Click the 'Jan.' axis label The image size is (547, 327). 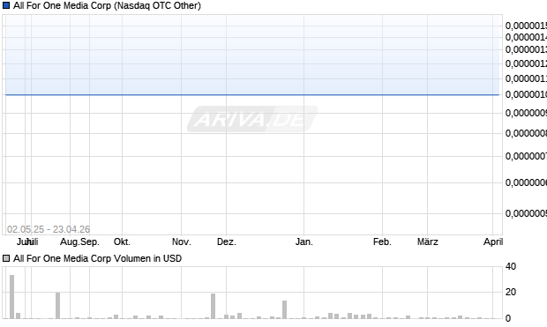(x=303, y=242)
